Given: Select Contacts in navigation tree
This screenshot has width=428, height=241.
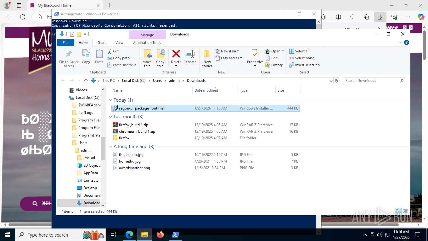Looking at the screenshot, I should [91, 180].
